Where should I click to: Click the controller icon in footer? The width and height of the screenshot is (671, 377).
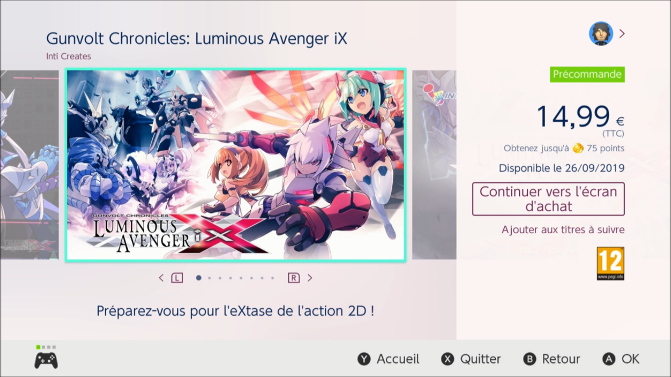point(46,360)
